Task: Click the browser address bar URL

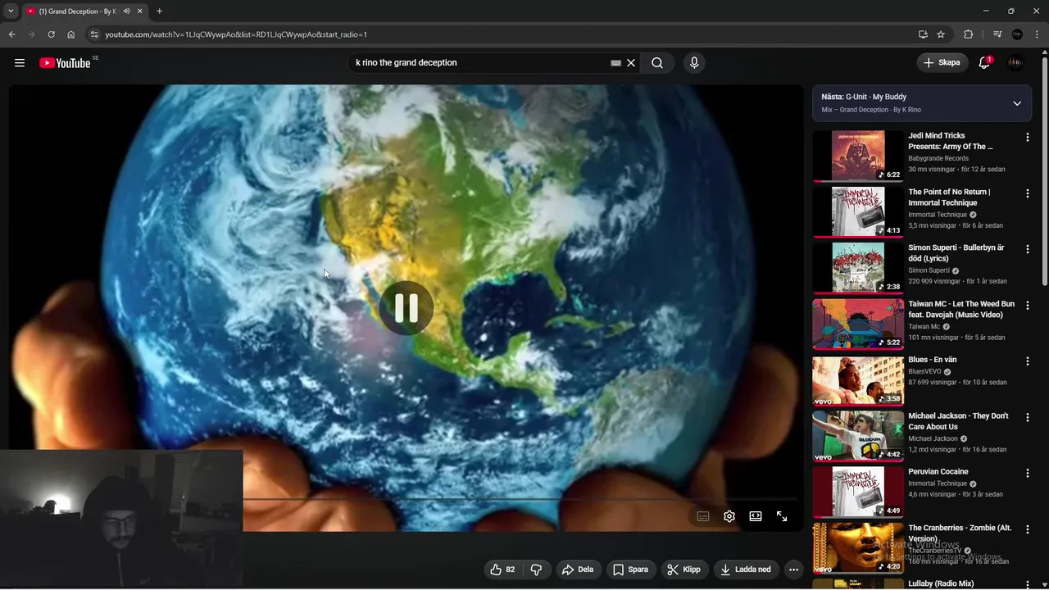Action: (236, 34)
